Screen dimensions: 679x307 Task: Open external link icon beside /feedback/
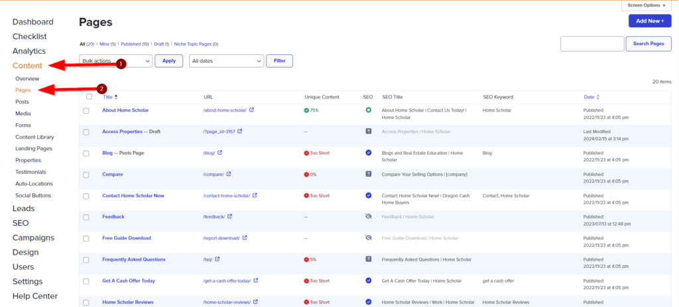tap(230, 216)
